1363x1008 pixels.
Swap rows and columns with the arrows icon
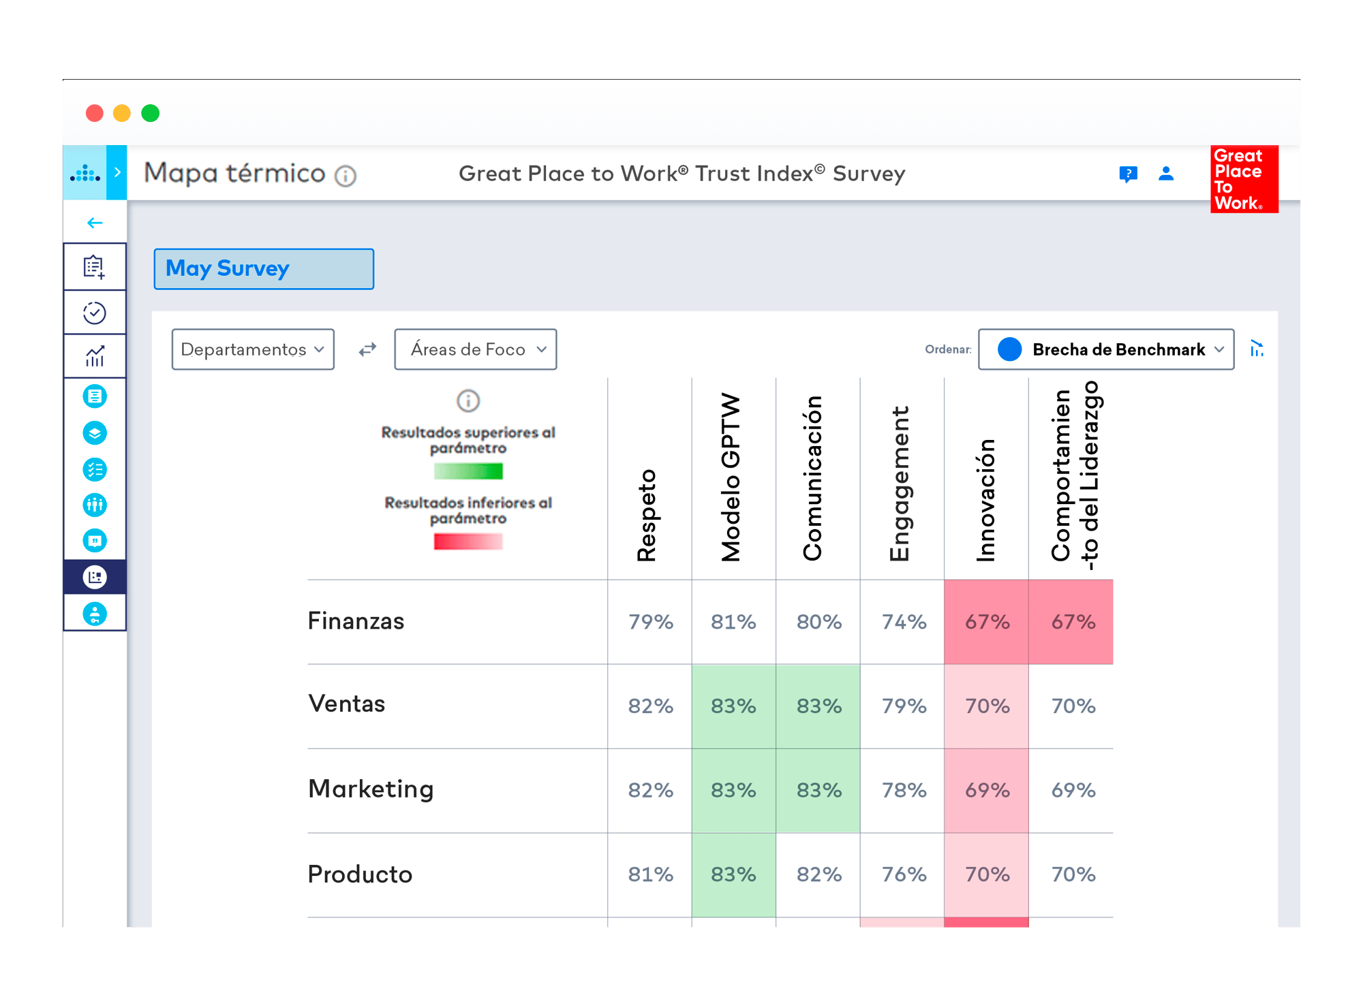(367, 349)
